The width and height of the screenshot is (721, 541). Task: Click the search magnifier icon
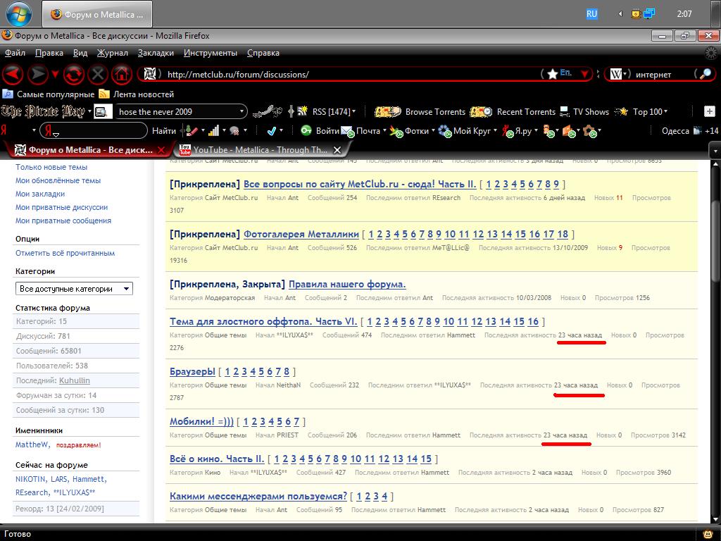click(703, 74)
